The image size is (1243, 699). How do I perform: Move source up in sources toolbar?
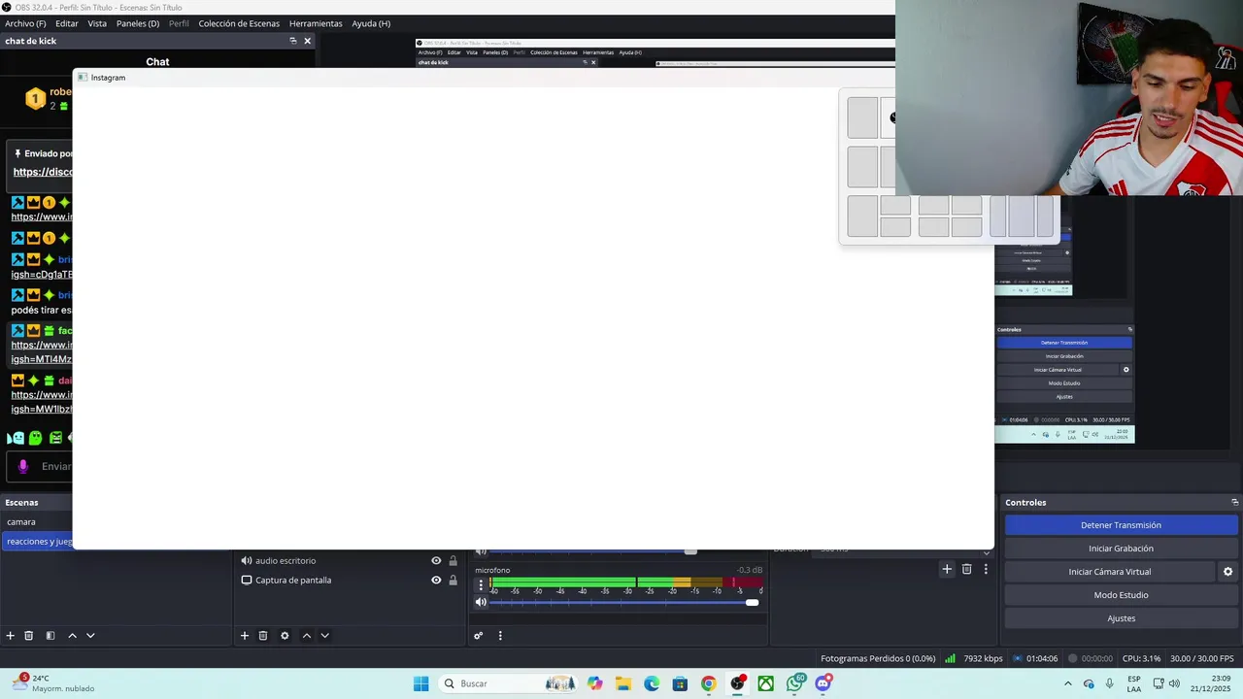tap(306, 636)
